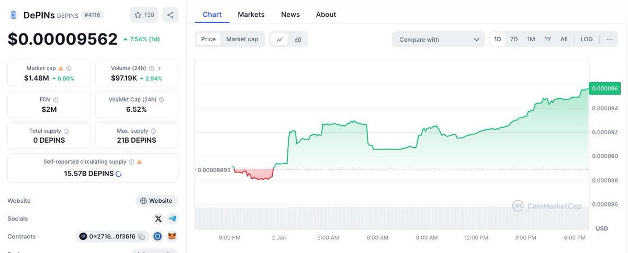Click the Contracts label
This screenshot has width=628, height=253.
click(21, 237)
